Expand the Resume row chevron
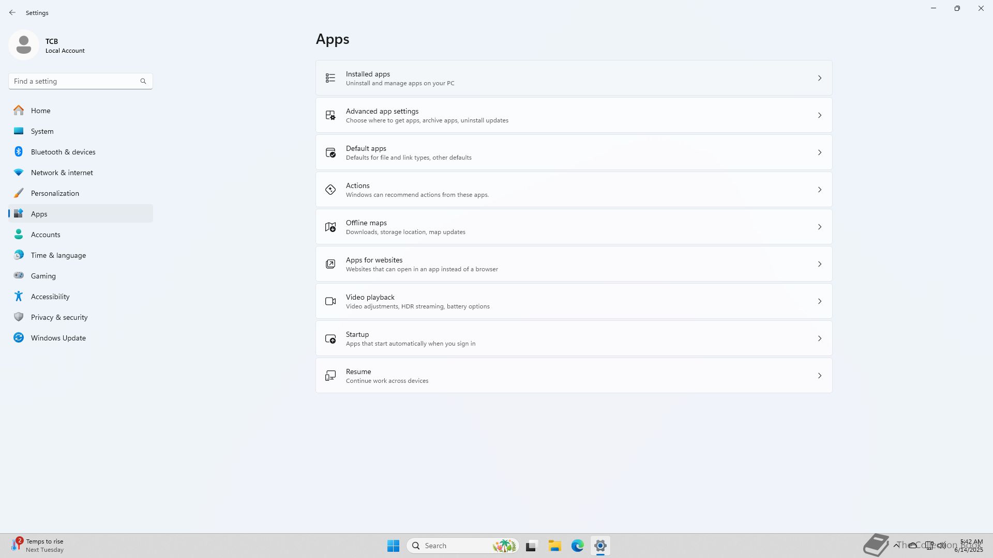This screenshot has height=558, width=993. 819,376
